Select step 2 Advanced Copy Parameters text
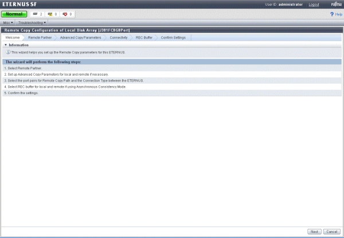The image size is (344, 238). 56,75
